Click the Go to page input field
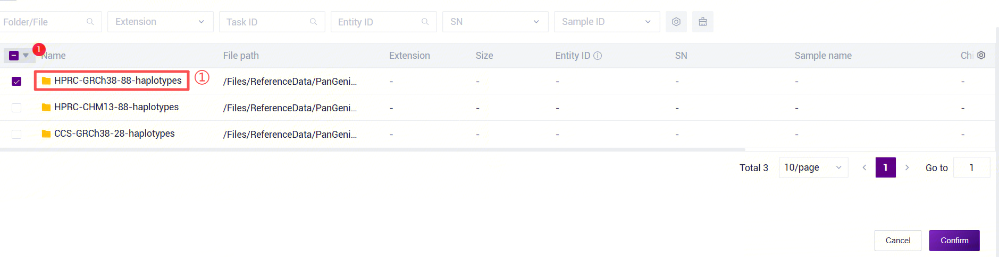Screen dimensions: 999x257 coord(971,167)
